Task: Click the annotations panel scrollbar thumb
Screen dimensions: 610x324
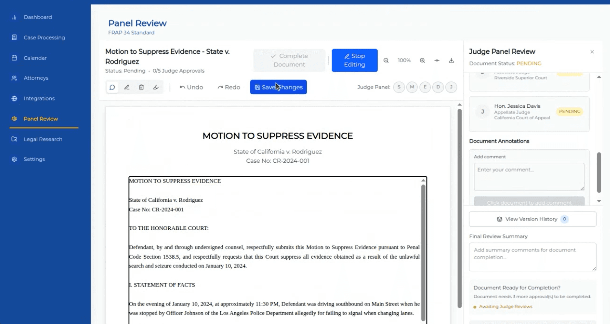Action: coord(599,172)
